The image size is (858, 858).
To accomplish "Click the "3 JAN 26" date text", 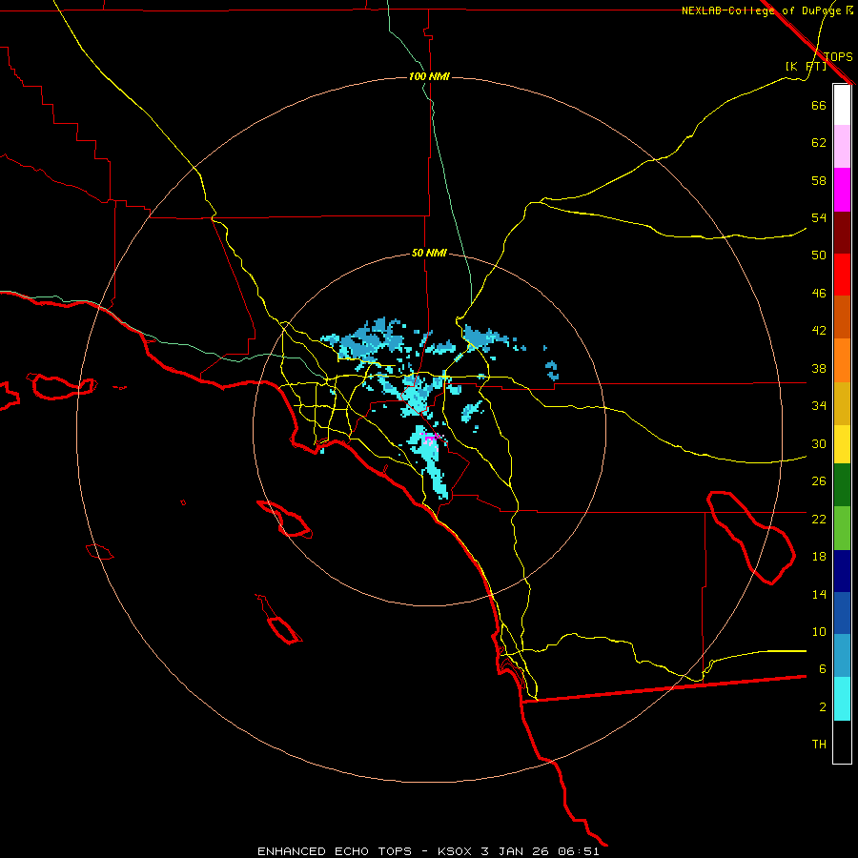I will (x=516, y=851).
